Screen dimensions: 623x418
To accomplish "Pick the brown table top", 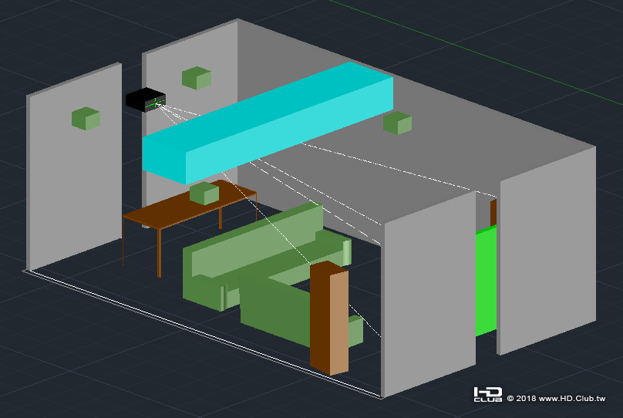I will (190, 204).
